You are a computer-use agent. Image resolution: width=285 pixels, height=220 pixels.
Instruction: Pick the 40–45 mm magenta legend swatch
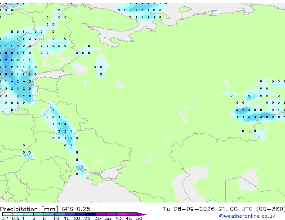122,214
